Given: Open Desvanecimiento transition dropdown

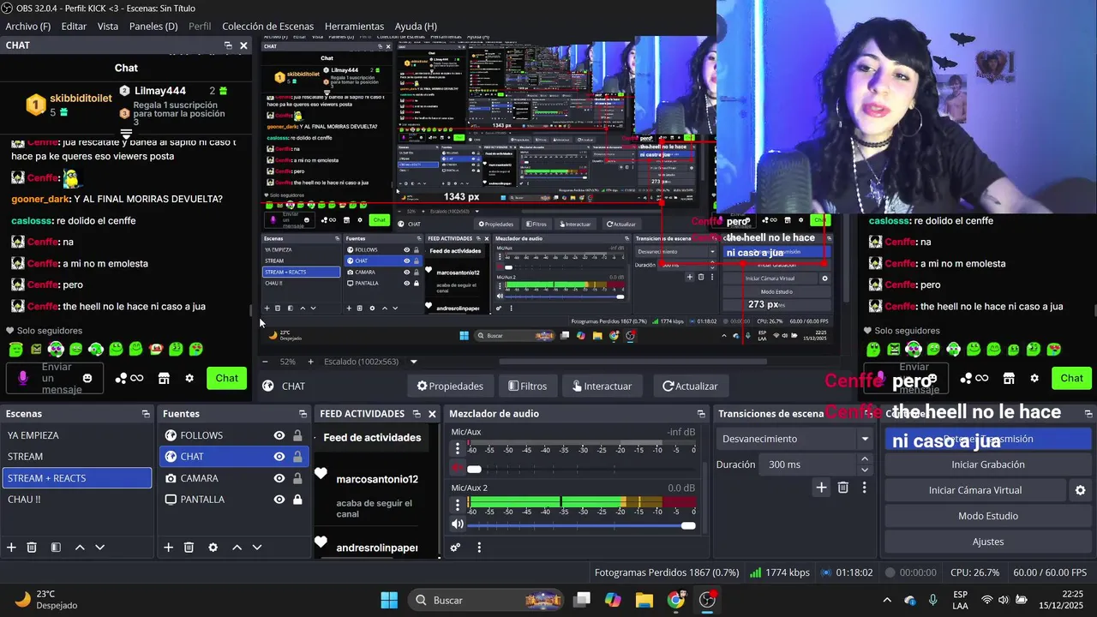Looking at the screenshot, I should click(794, 439).
